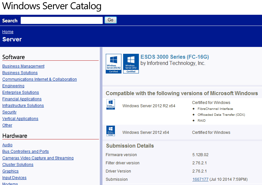Click ESDS 3000 Series (FC-16G) product title
262x185 pixels.
(x=175, y=57)
